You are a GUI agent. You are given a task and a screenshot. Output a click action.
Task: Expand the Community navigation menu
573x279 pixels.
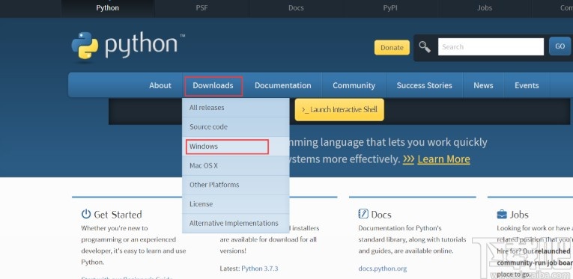(354, 86)
